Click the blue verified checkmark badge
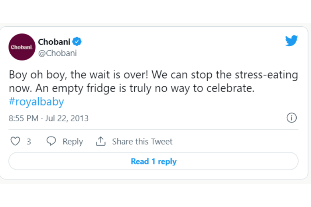 [x=77, y=41]
